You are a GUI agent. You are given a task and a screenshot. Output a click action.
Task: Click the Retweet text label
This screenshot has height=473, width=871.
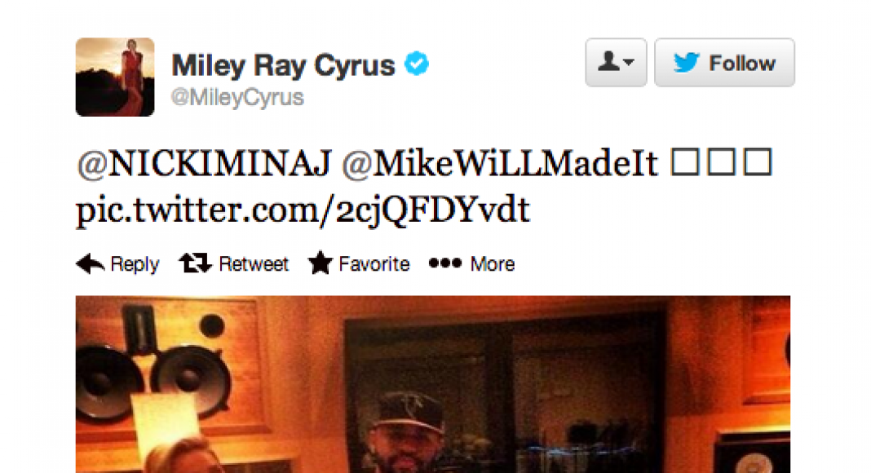(x=254, y=263)
